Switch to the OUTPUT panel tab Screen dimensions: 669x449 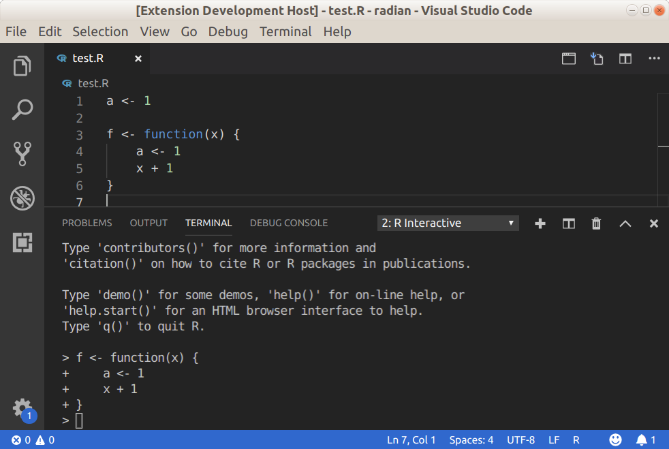point(149,223)
